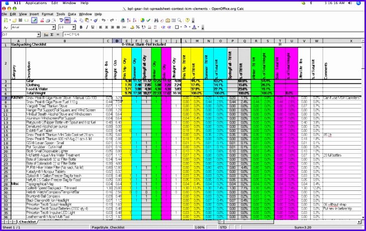The image size is (366, 231).
Task: Click the Font Color icon
Action: tap(194, 27)
